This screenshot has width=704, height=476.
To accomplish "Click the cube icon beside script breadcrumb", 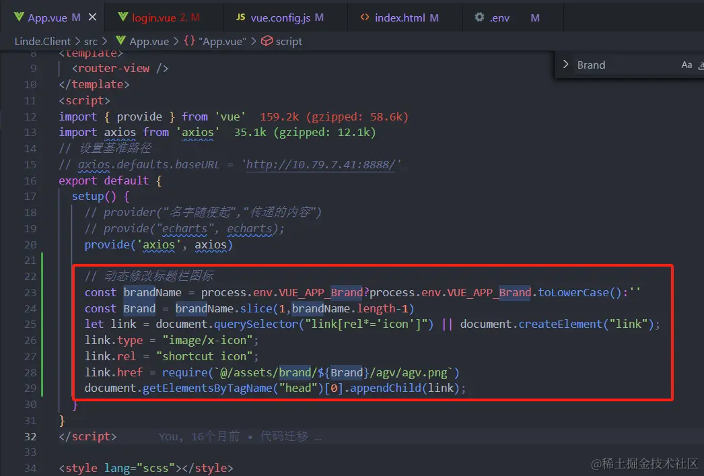I will pyautogui.click(x=267, y=41).
